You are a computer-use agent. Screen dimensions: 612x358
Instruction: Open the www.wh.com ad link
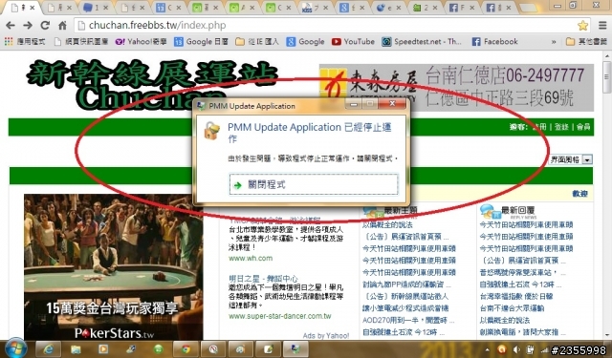coord(251,259)
